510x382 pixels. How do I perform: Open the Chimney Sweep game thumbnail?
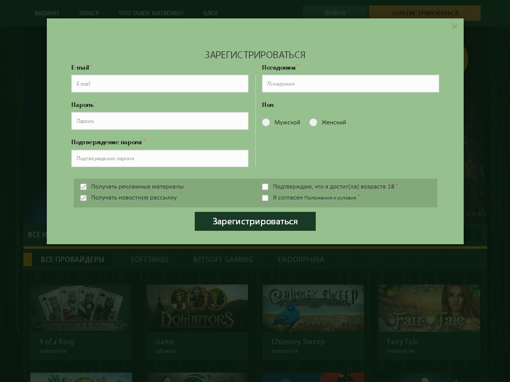click(313, 308)
